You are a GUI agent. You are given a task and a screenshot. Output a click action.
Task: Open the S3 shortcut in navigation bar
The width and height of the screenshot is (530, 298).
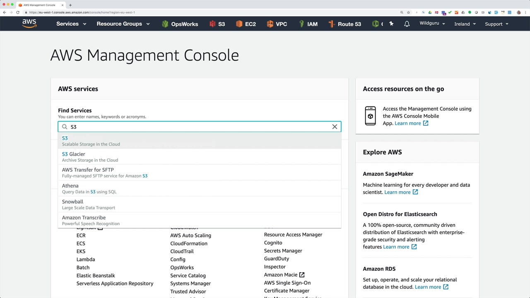(x=217, y=24)
